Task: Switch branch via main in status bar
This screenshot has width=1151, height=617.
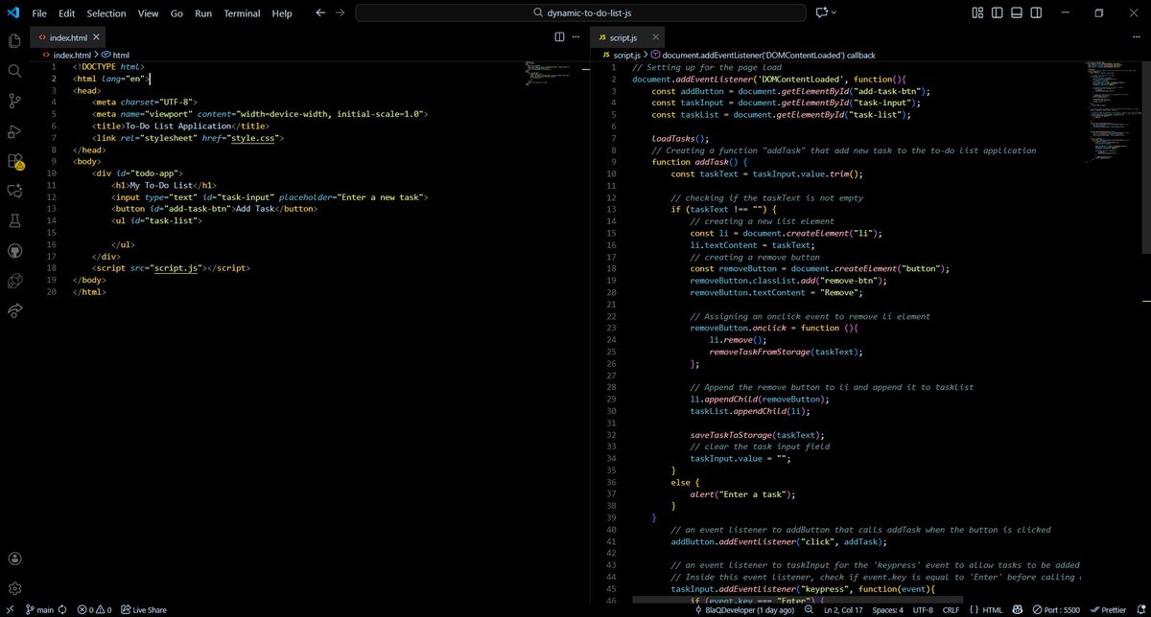Action: click(x=39, y=609)
